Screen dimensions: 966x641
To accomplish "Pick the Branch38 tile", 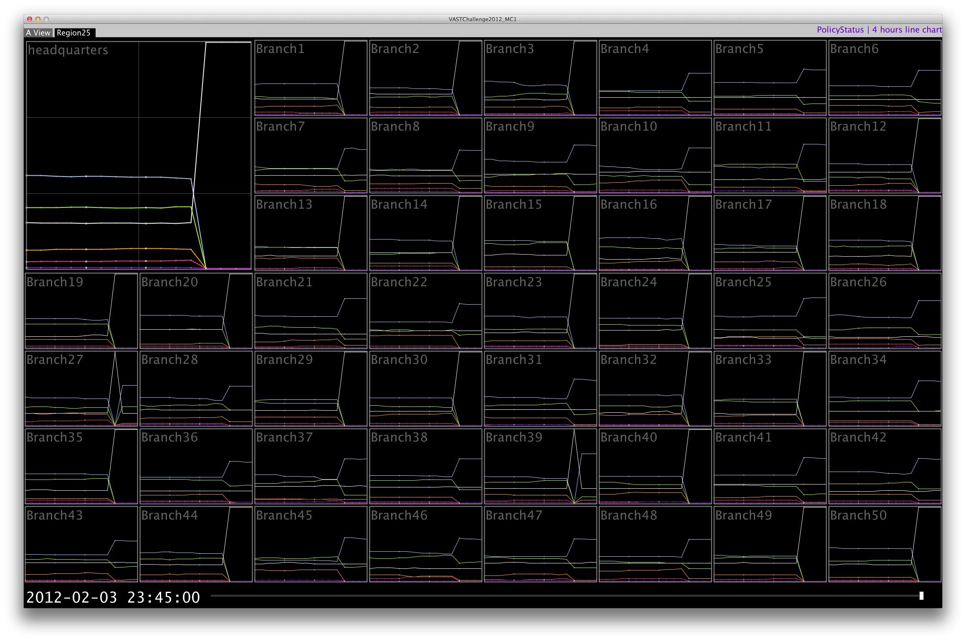I will point(426,466).
